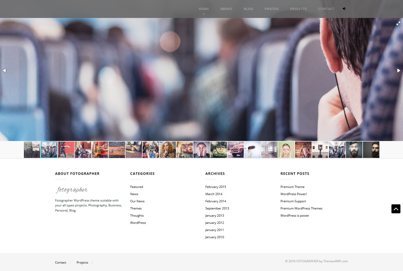Mute the slideshow sound via speaker icon
Image resolution: width=403 pixels, height=271 pixels.
[x=344, y=8]
